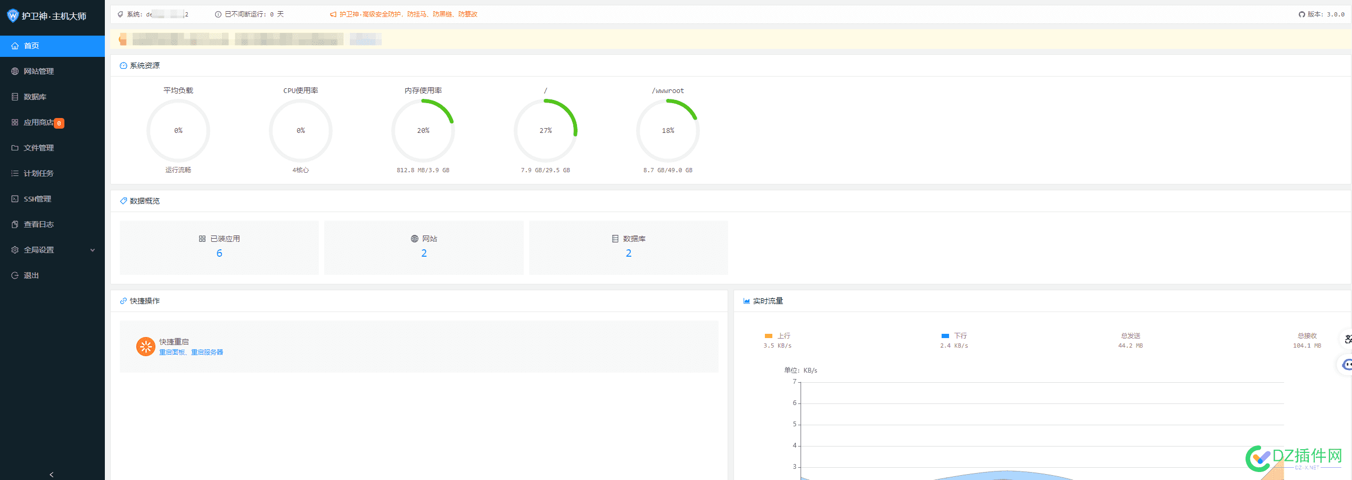The width and height of the screenshot is (1352, 480).
Task: Click the 数据库 count 2 in overview
Action: pos(629,253)
